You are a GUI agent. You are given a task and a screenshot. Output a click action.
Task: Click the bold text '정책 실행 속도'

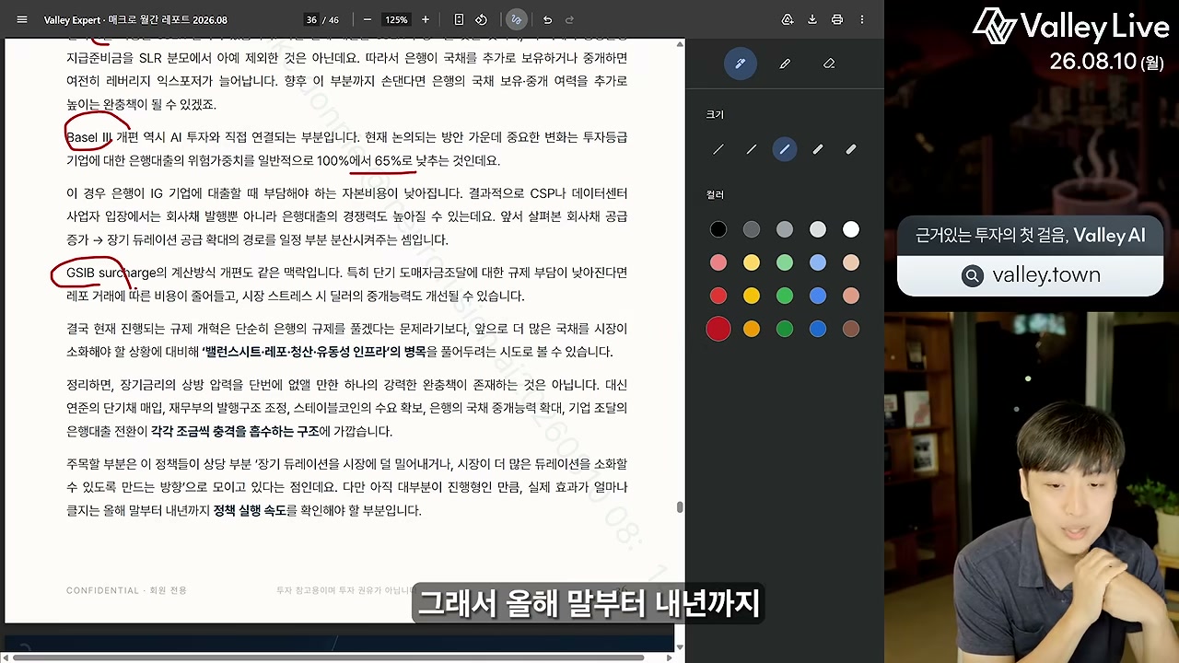pos(250,510)
